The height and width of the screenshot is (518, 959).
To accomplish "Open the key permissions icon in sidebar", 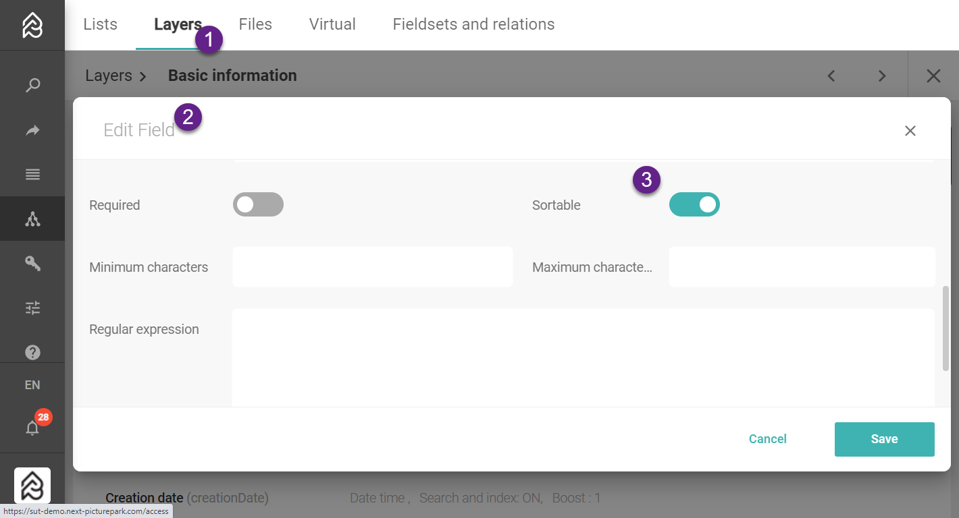I will point(32,263).
